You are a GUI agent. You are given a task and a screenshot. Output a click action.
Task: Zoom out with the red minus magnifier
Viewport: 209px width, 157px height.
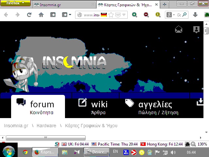(x=146, y=15)
